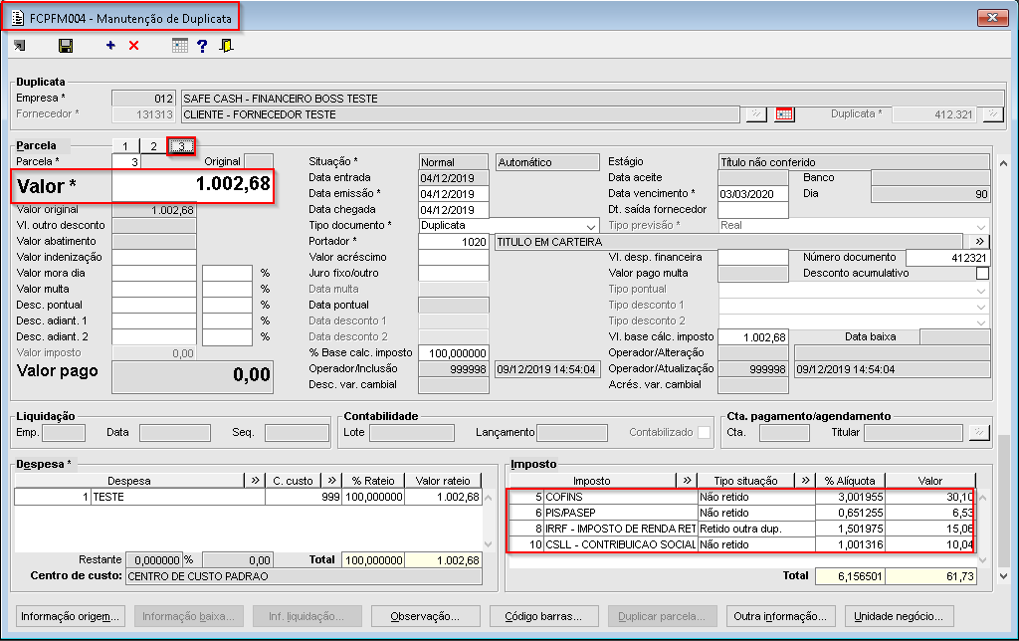The image size is (1019, 641).
Task: Select parcela tab 1
Action: [x=125, y=146]
